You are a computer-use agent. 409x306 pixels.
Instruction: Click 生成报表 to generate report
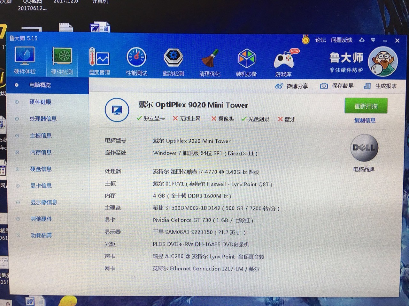coord(380,86)
